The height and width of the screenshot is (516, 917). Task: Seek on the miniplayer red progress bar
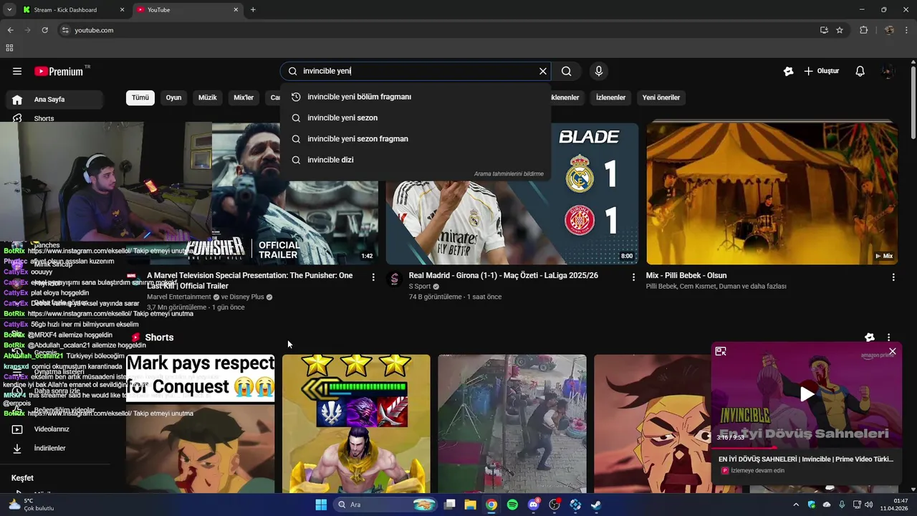point(807,449)
